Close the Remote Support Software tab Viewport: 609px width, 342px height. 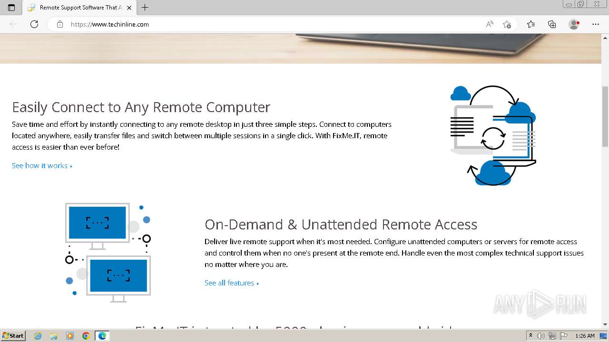[129, 8]
